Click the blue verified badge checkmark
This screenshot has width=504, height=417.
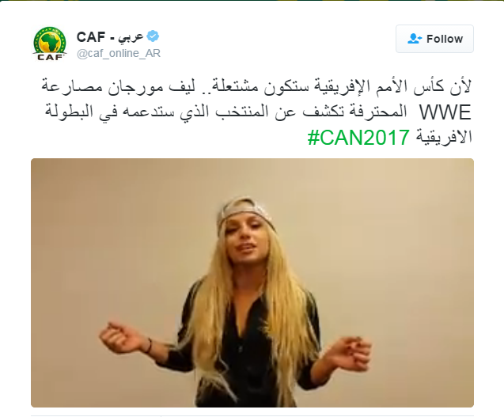point(153,36)
